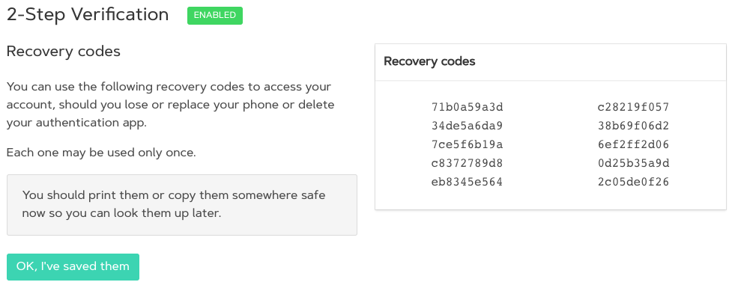Select recovery code eb8345e564

[x=468, y=182]
